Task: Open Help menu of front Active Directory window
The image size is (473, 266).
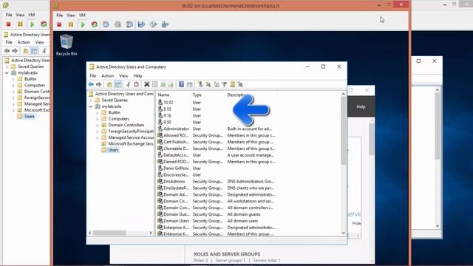Action: 137,76
